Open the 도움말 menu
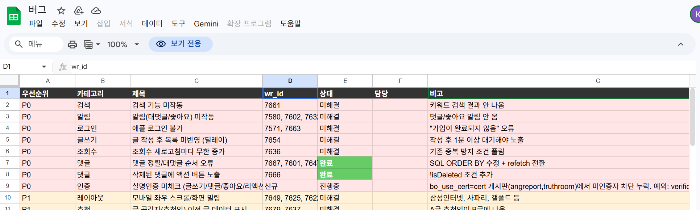 (290, 24)
